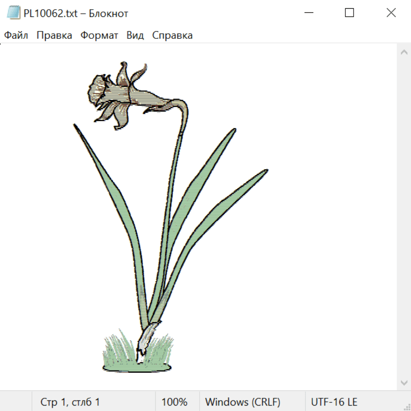The height and width of the screenshot is (411, 411).
Task: Minimize the Блокнот window
Action: (x=308, y=13)
